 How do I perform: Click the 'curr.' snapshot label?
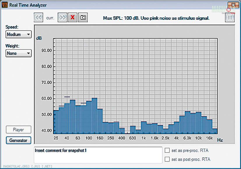(x=50, y=18)
